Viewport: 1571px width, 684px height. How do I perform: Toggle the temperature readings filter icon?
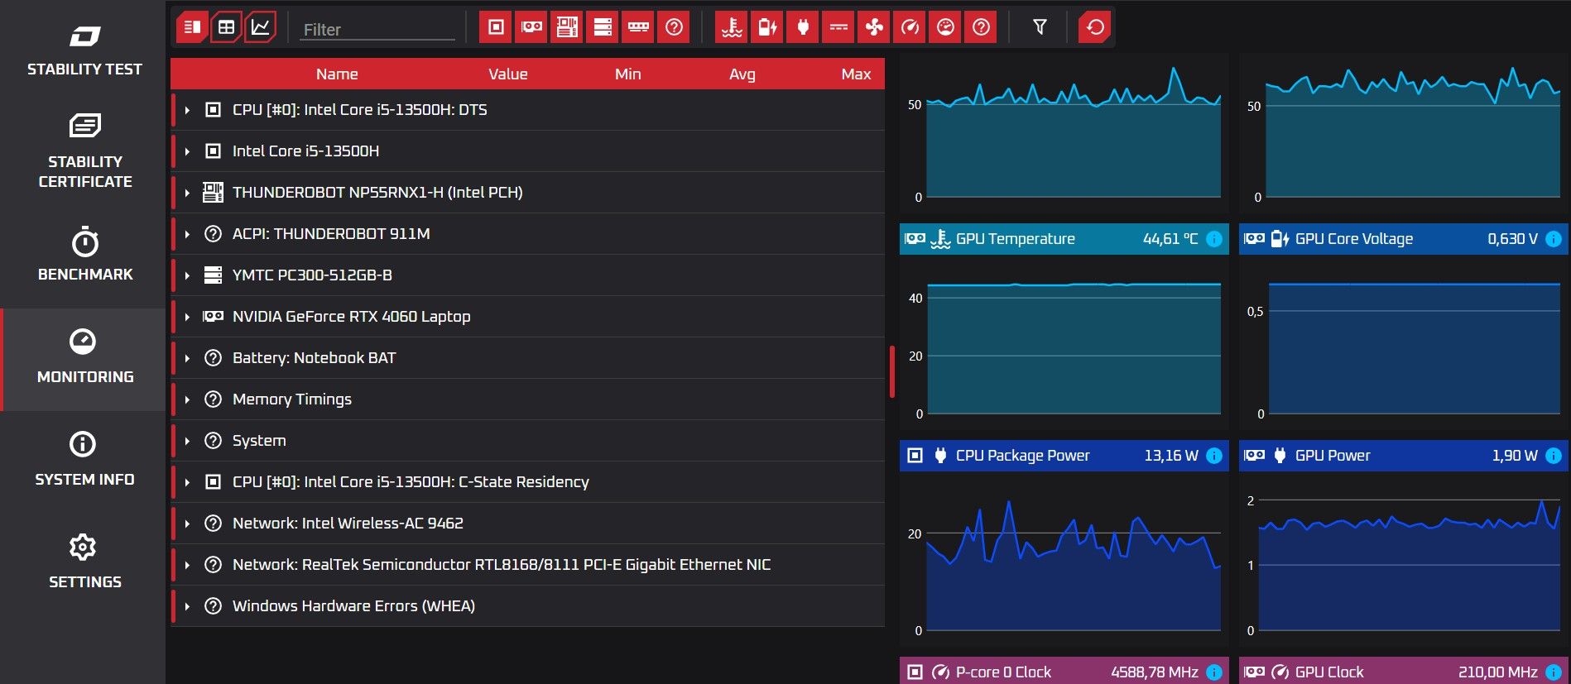tap(732, 27)
